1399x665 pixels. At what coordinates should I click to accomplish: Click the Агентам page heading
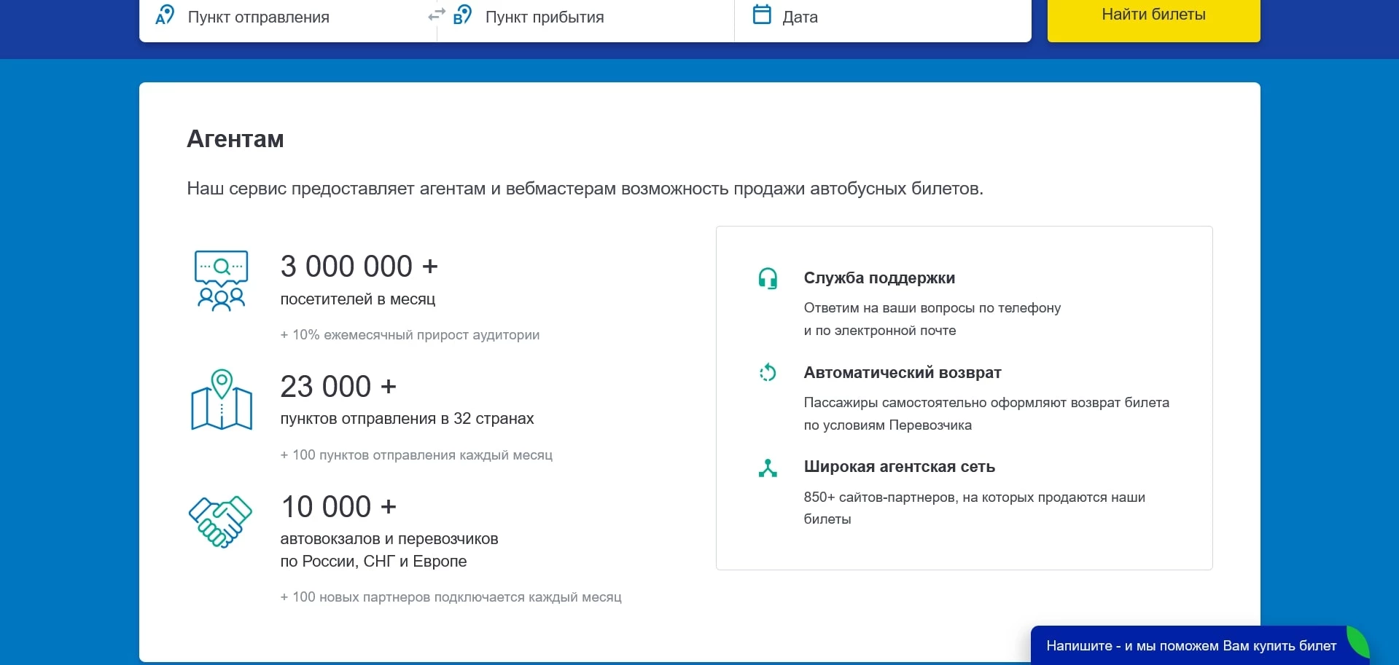235,138
